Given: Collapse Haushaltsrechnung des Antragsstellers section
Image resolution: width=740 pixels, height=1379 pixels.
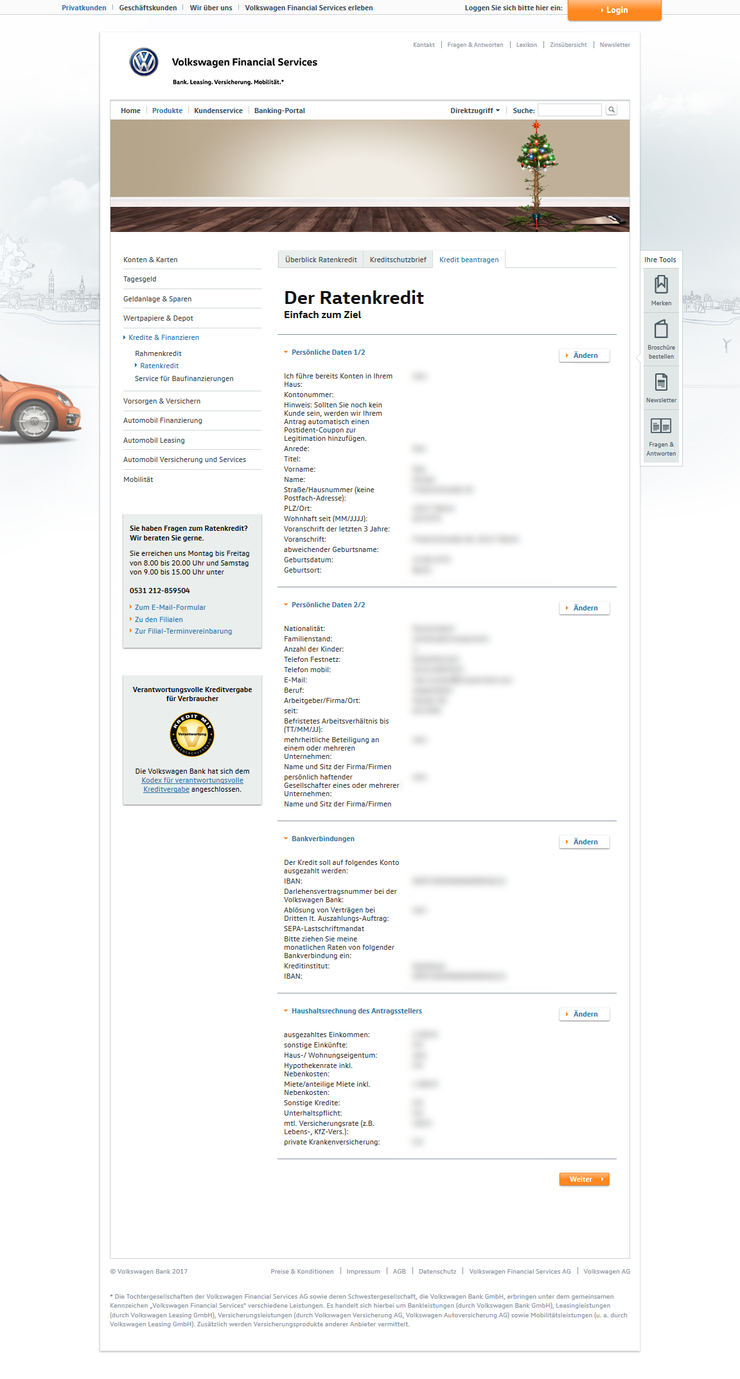Looking at the screenshot, I should [x=353, y=1011].
